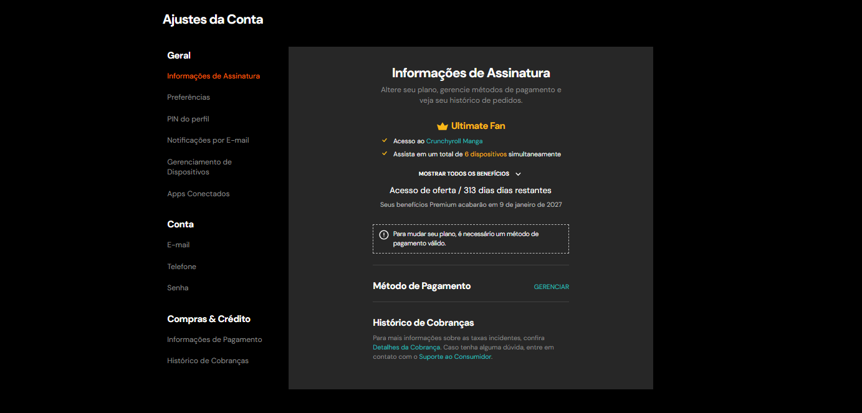Image resolution: width=862 pixels, height=413 pixels.
Task: Click the checkmark beside the 6 dispositivos benefit
Action: click(x=385, y=154)
